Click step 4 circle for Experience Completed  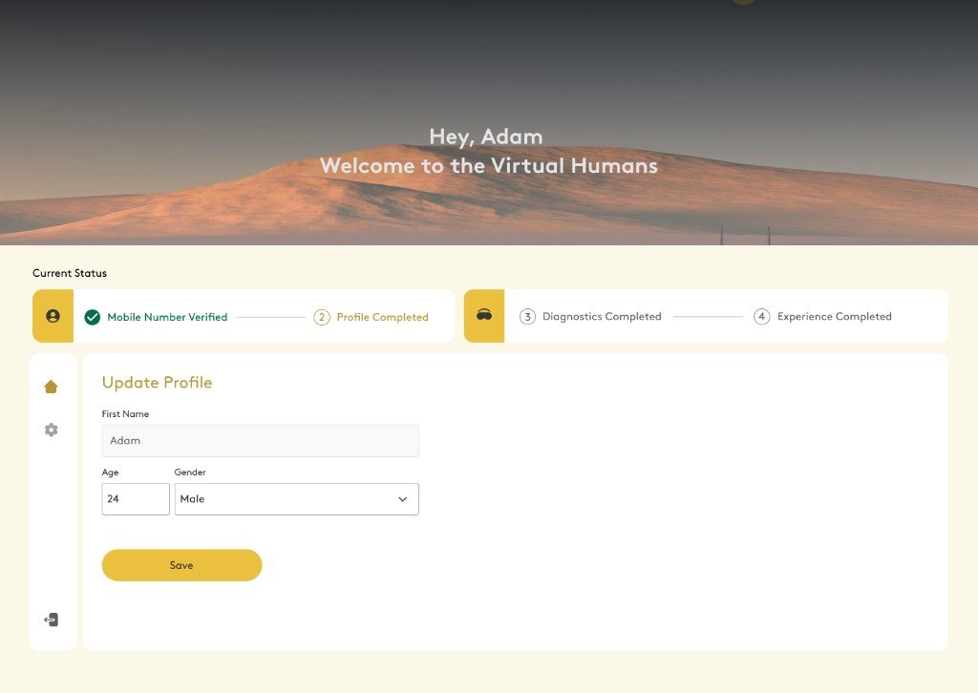761,317
